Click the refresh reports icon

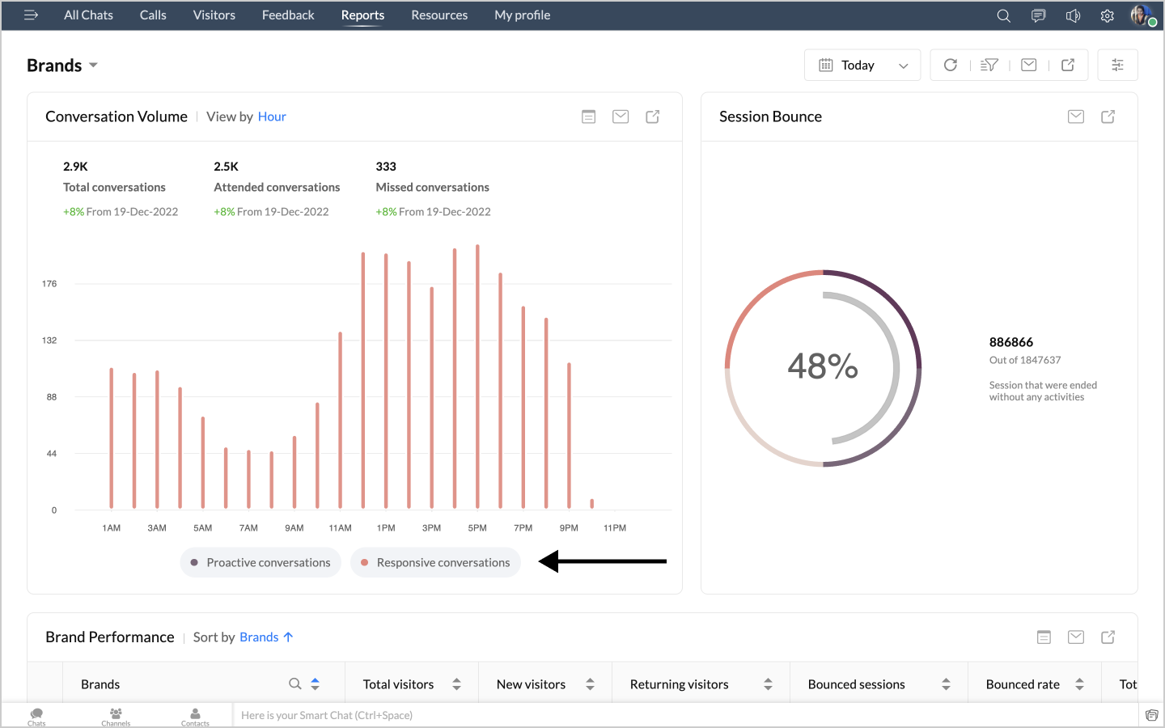[x=951, y=65]
